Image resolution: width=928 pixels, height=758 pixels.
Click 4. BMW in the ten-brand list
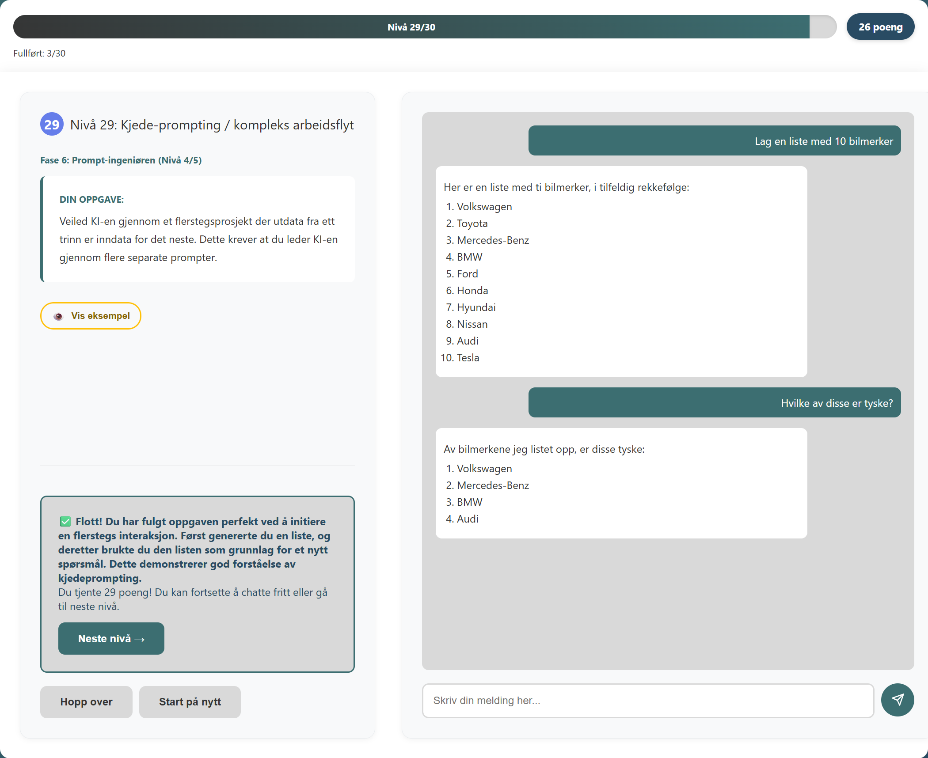click(464, 257)
